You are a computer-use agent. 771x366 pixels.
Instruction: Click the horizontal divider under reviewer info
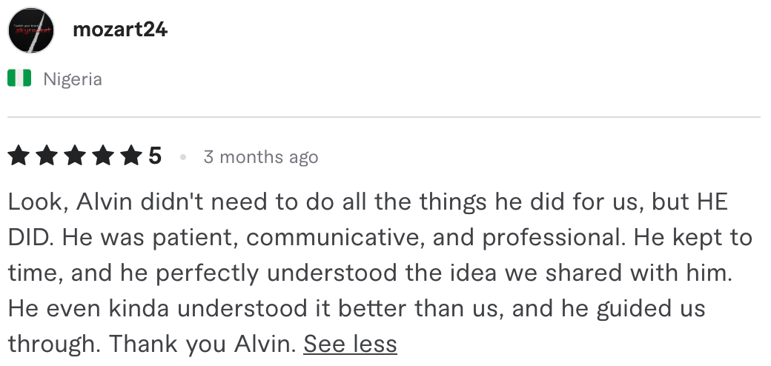[x=384, y=117]
